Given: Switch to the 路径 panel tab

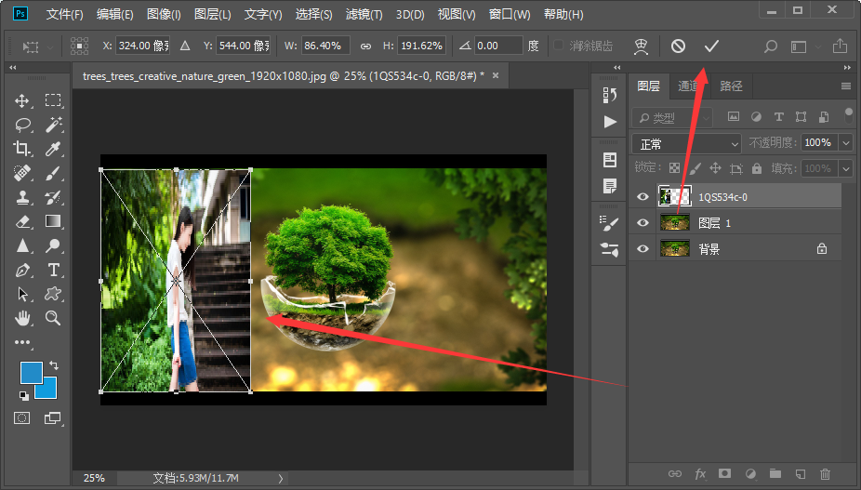Looking at the screenshot, I should pos(732,86).
